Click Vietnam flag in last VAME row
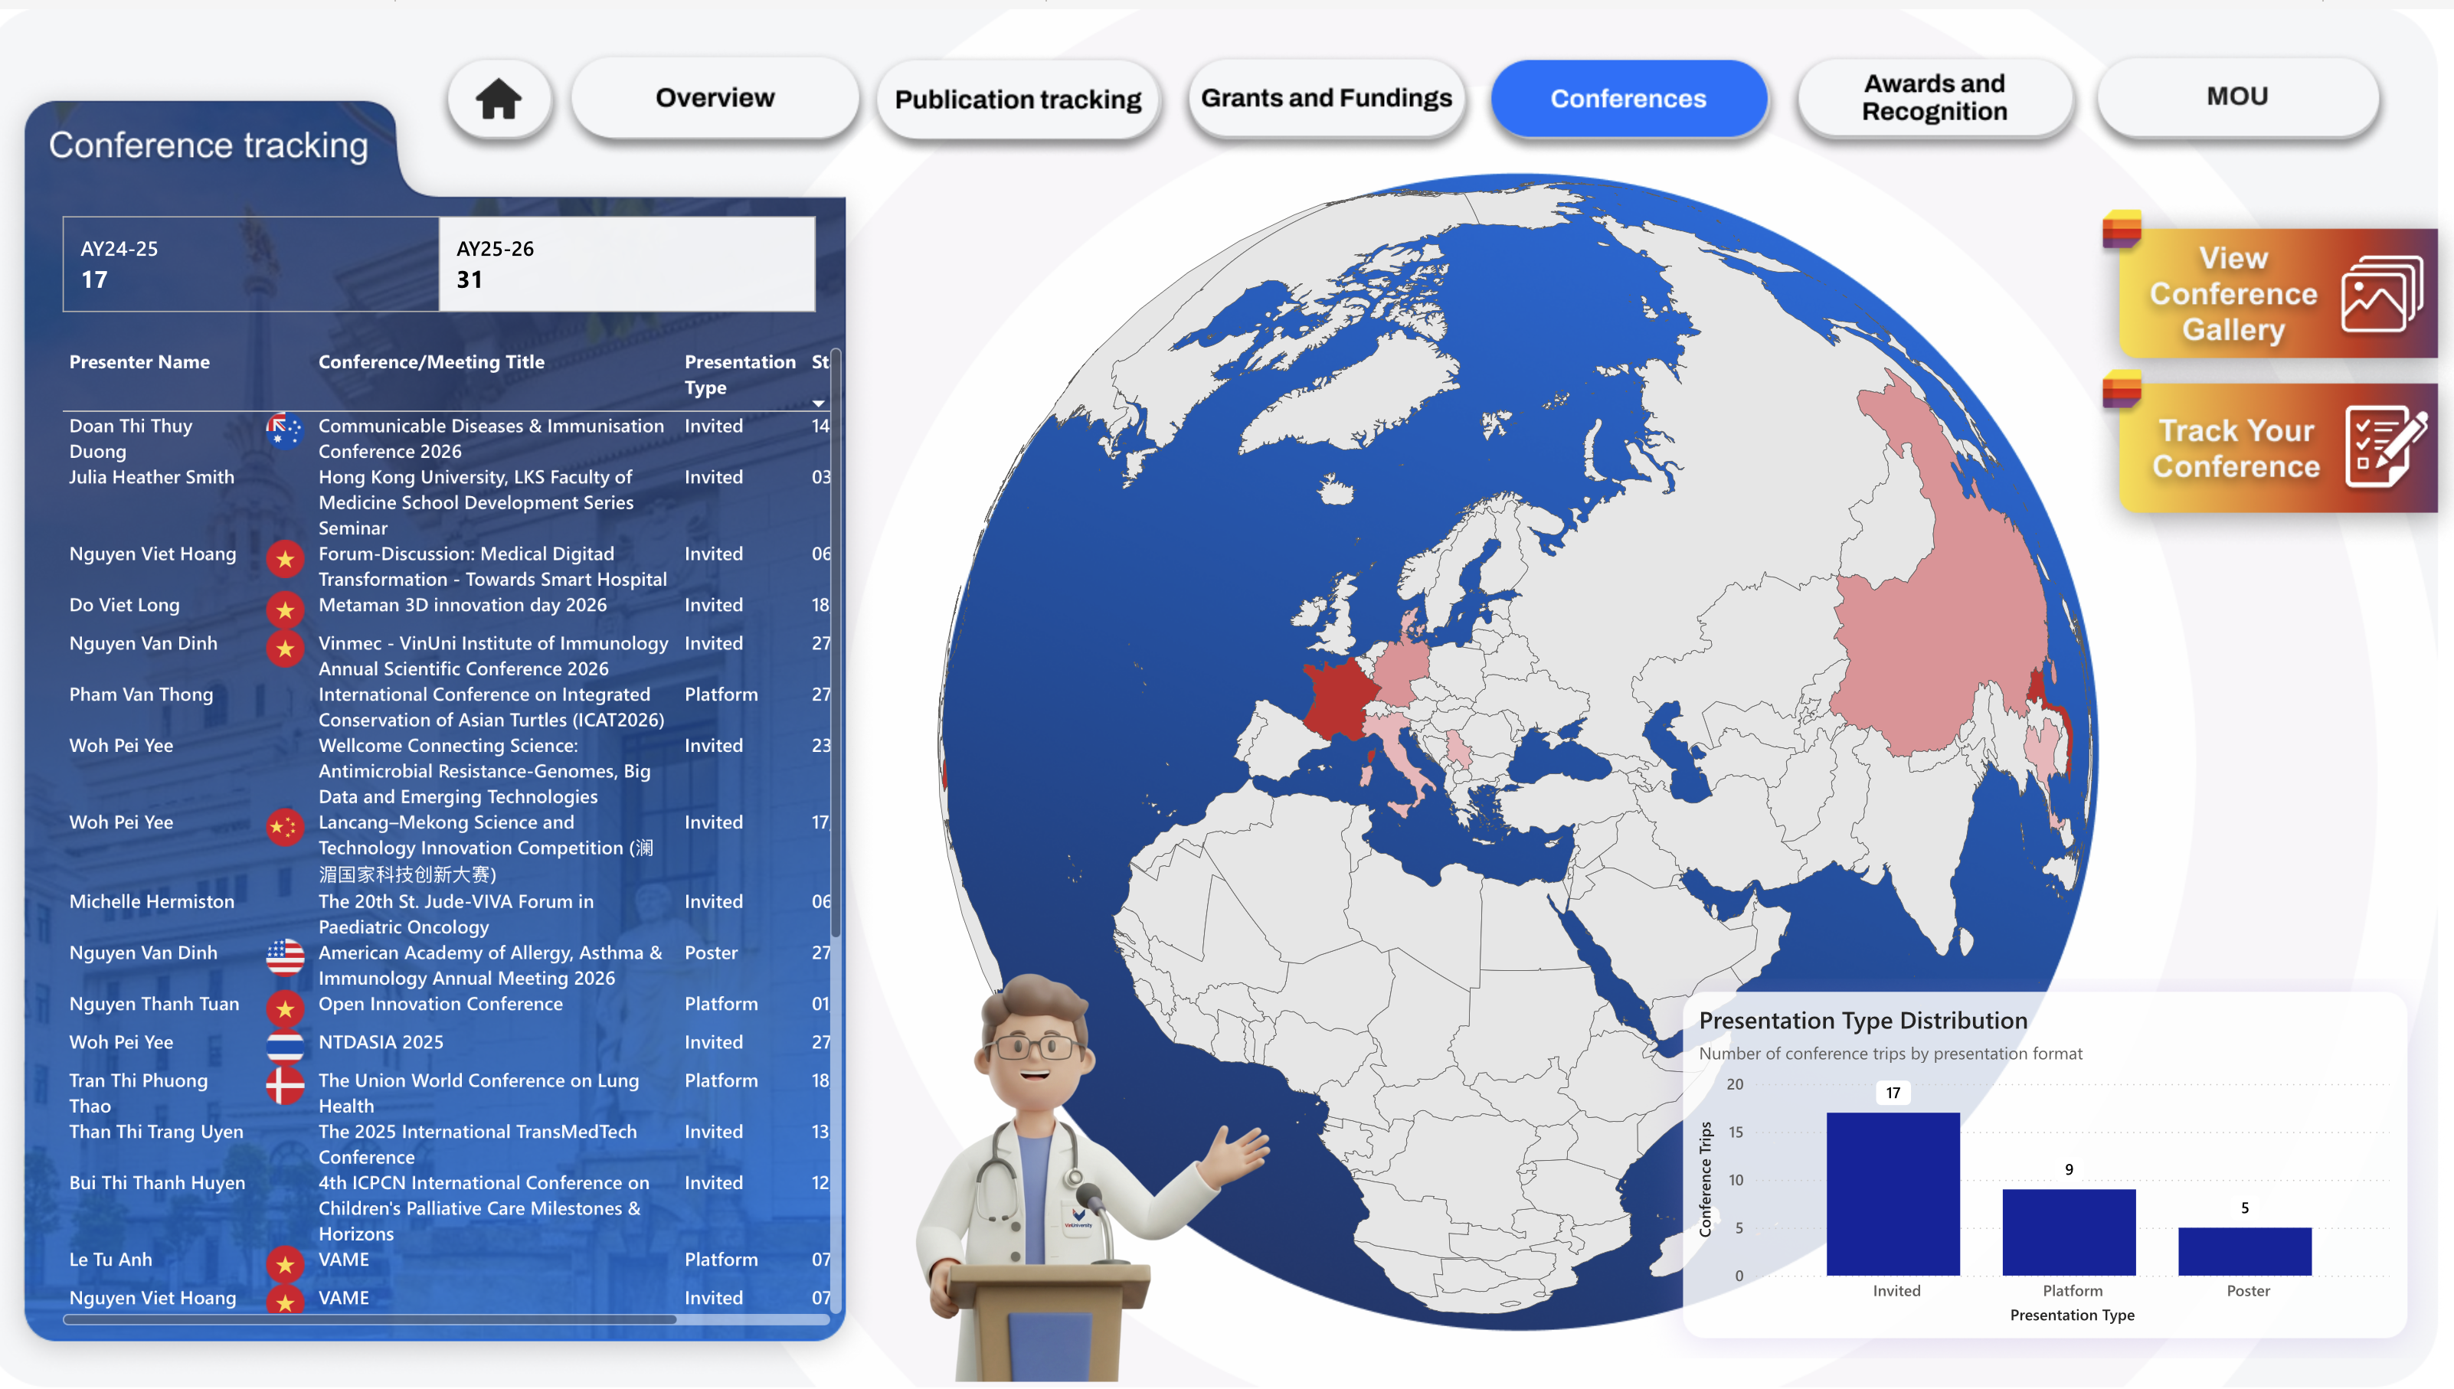 click(x=284, y=1299)
